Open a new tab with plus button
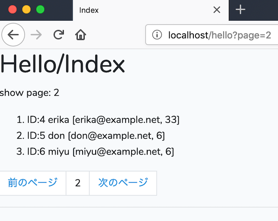Viewport: 278px width, 221px height. pos(241,10)
